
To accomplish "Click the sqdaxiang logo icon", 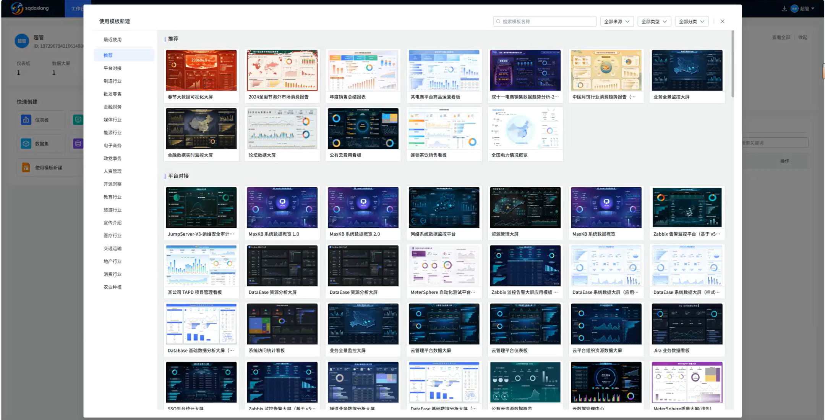I will (17, 8).
